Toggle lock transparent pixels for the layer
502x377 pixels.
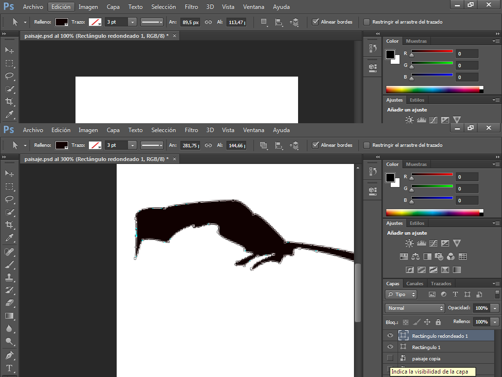coord(405,322)
